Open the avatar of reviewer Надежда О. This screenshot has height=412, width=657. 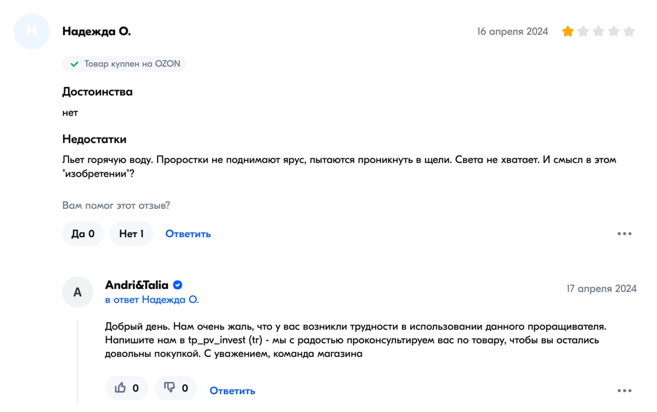31,31
